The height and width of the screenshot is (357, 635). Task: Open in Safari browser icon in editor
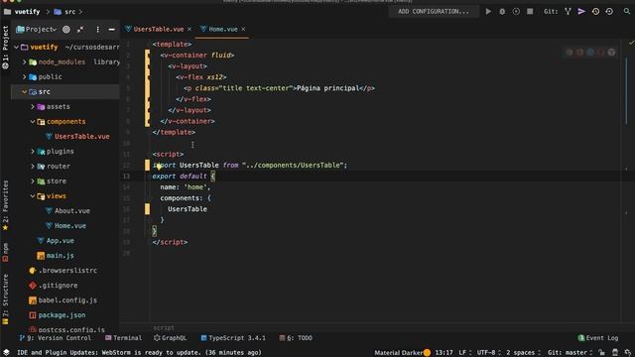pyautogui.click(x=590, y=52)
